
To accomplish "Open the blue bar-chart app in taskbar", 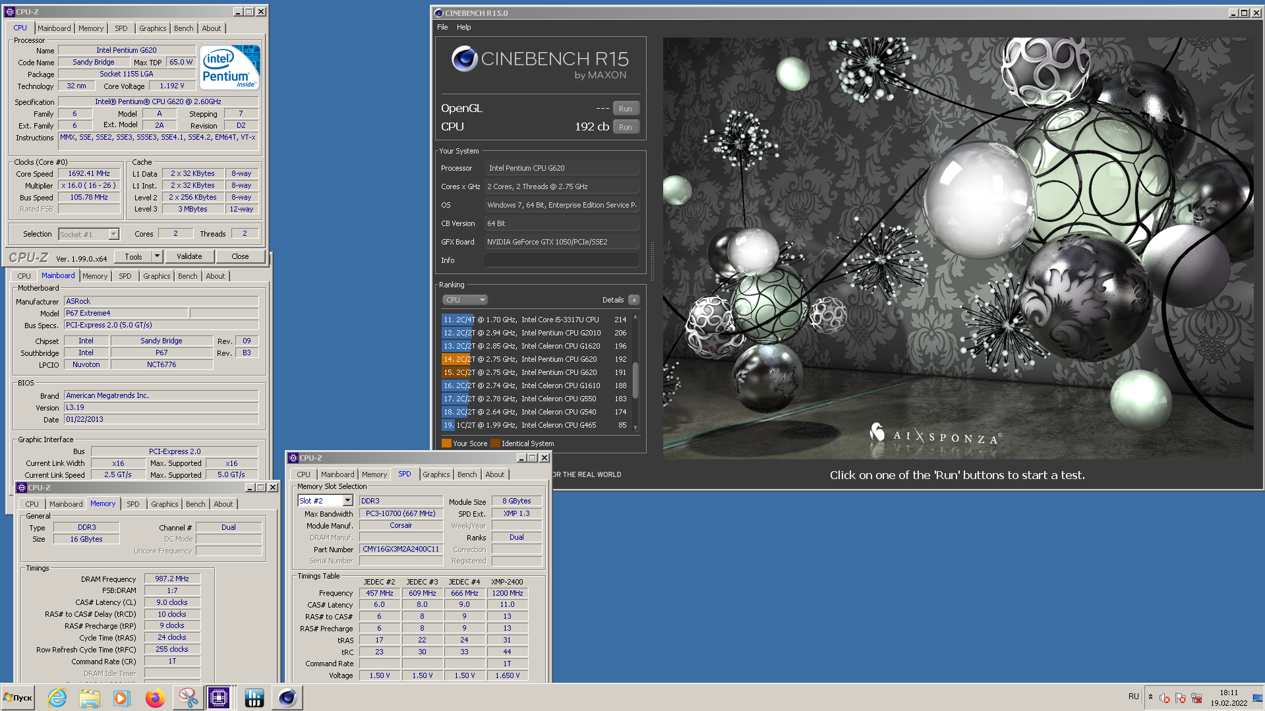I will click(x=254, y=697).
